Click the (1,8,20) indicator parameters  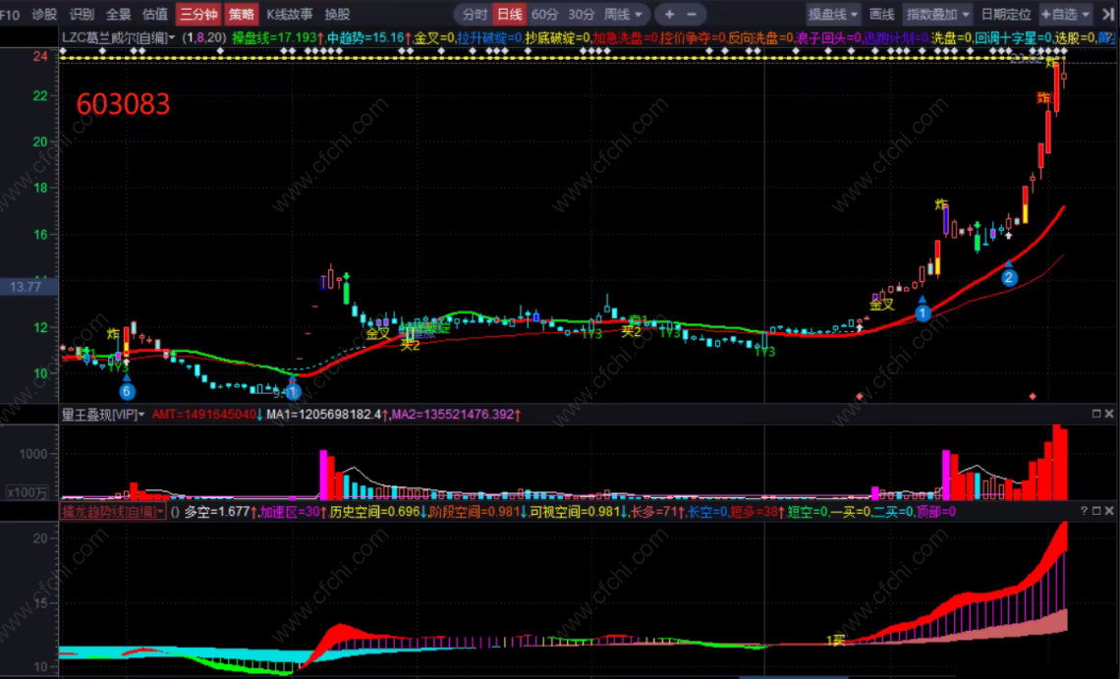click(204, 37)
